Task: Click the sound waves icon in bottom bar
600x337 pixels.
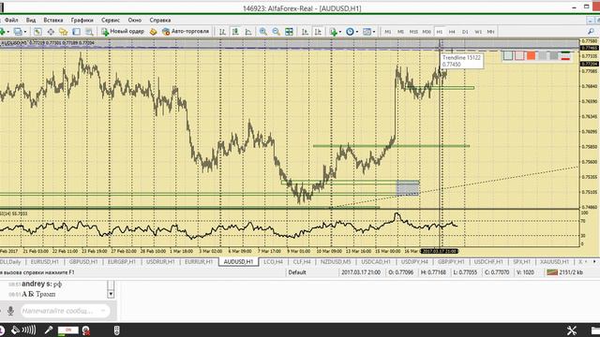Action: (x=29, y=330)
